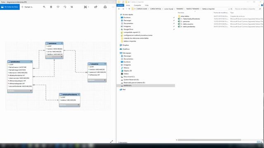Viewport: 264px width, 148px height.
Task: Click the zoom magnifier icon in Photos
Action: coord(44,7)
